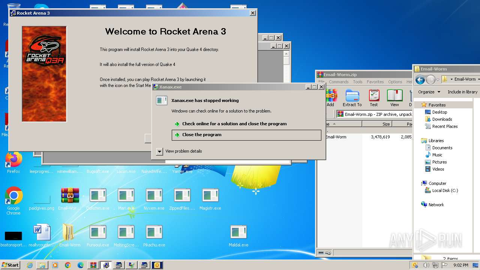The width and height of the screenshot is (480, 270).
Task: Choose Check online for a solution
Action: point(234,124)
